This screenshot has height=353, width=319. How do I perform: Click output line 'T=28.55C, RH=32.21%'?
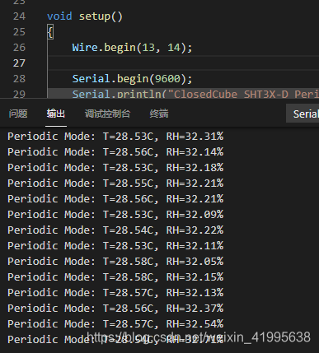115,183
